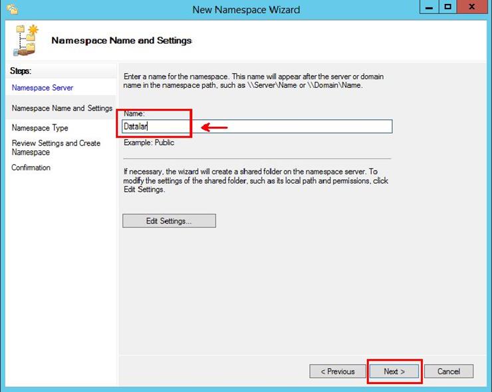Open Edit Settings for the shared folder

click(x=169, y=221)
